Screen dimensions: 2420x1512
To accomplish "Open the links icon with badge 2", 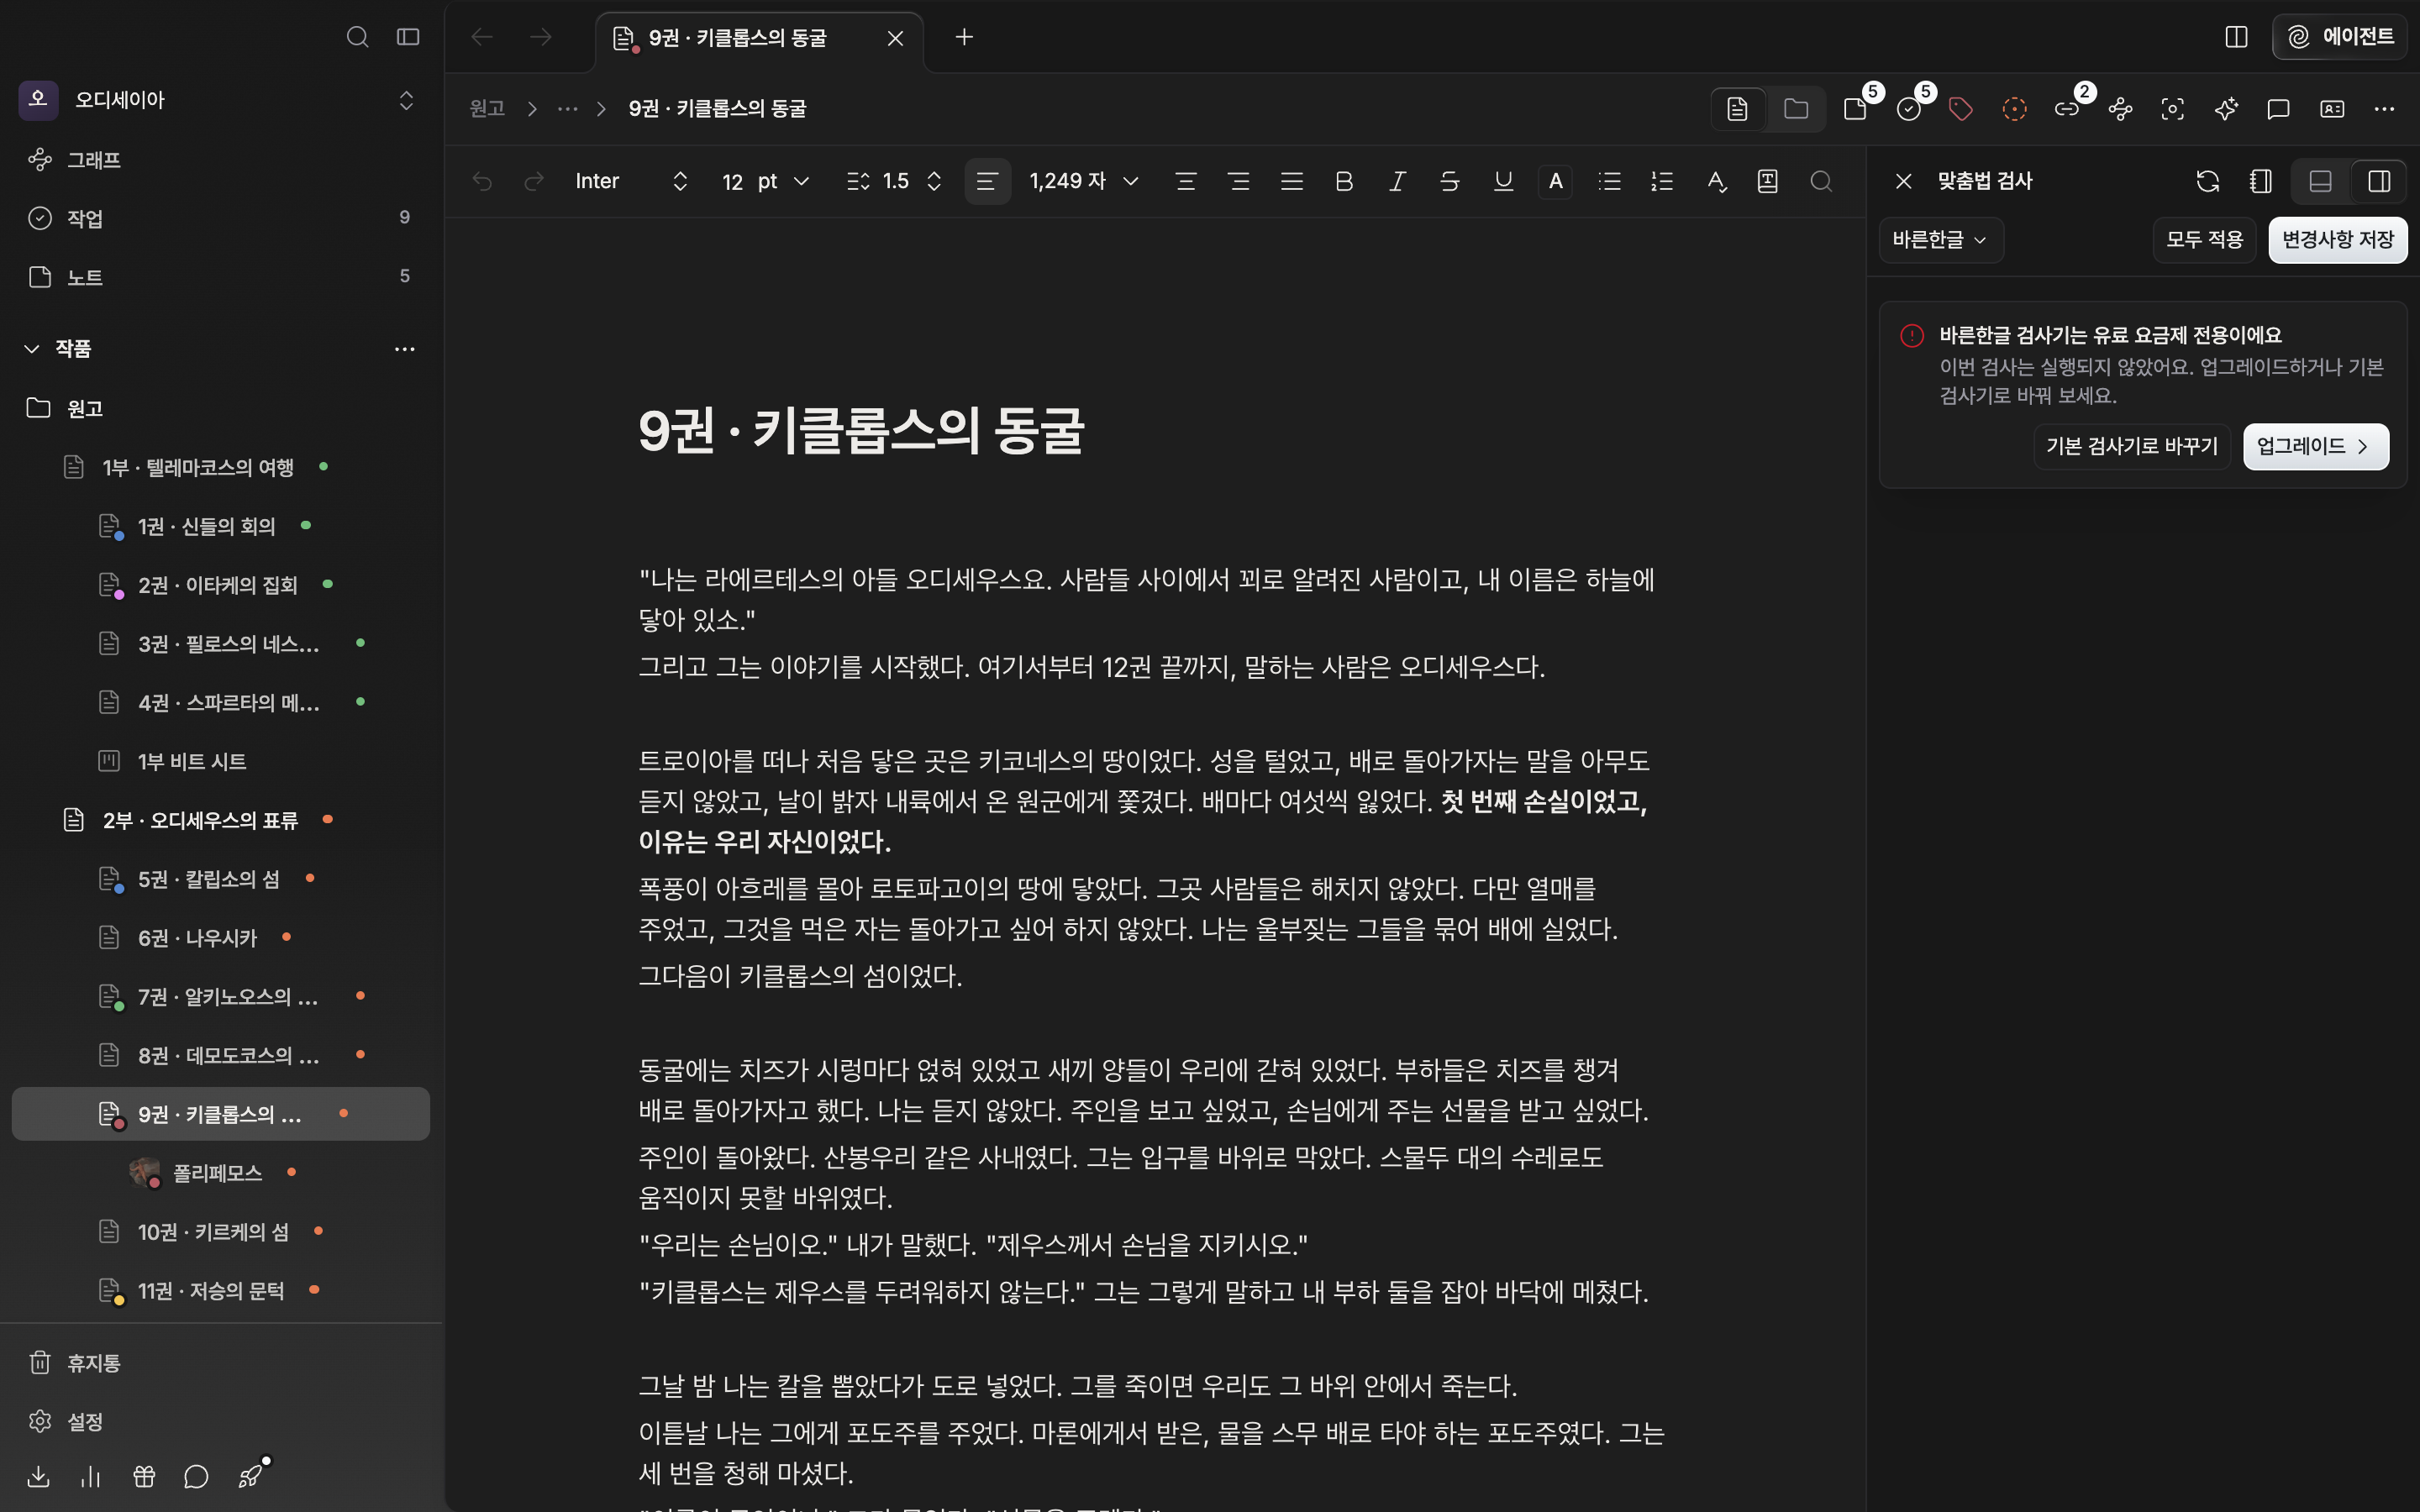I will (x=2067, y=108).
